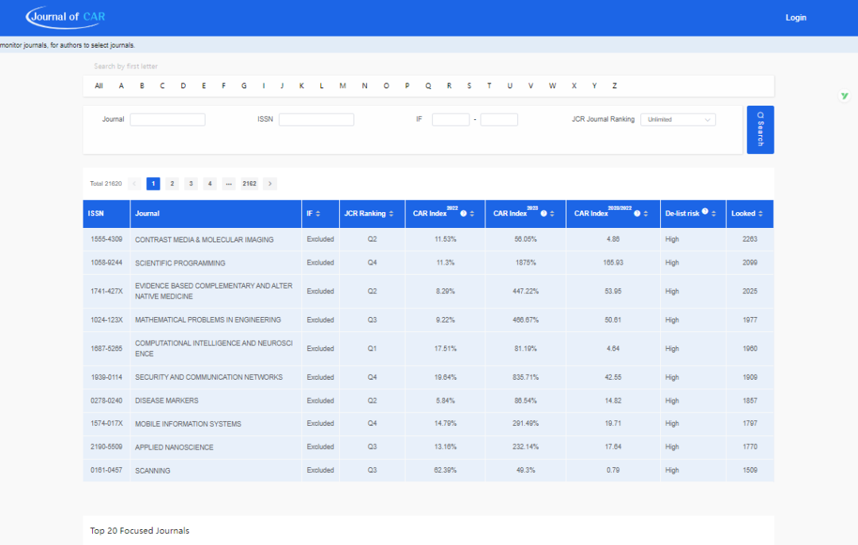Click the IF maximum value field
The image size is (858, 545).
coord(499,119)
